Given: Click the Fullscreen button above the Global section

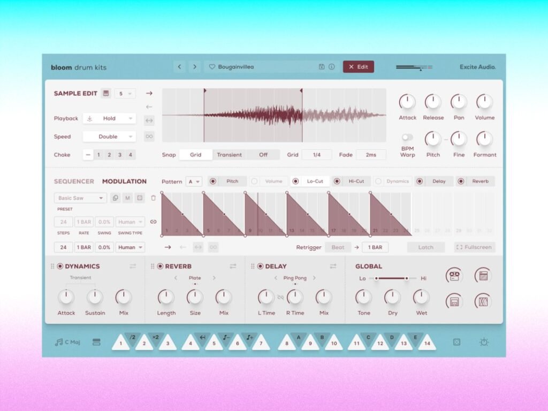Looking at the screenshot, I should (475, 247).
